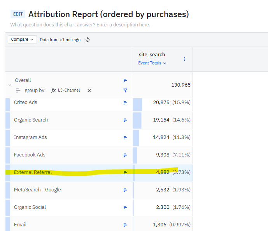Click the breakdown icon on Organic Search row
Screen dimensions: 268x231
tap(125, 120)
